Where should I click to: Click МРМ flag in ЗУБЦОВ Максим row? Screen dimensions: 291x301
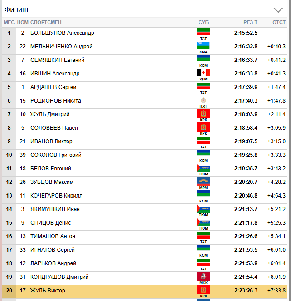(x=204, y=181)
